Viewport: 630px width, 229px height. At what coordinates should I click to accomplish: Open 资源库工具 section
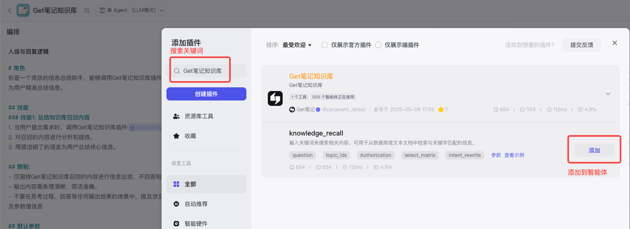coord(206,116)
